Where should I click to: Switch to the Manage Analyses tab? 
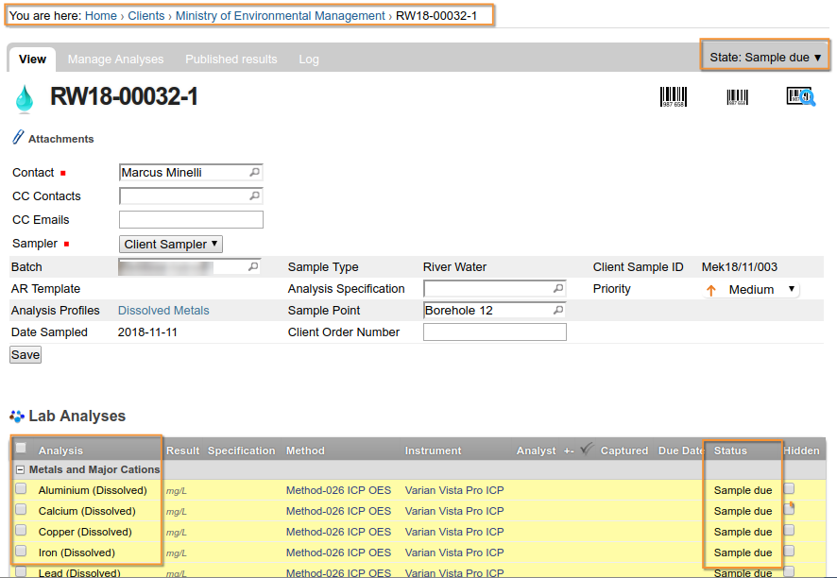(x=115, y=59)
